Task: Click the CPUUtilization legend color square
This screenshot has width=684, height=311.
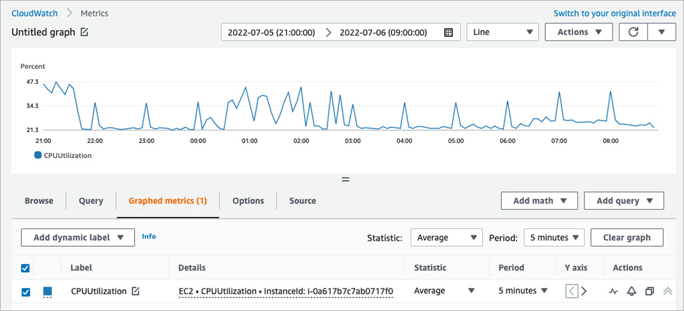Action: tap(38, 155)
